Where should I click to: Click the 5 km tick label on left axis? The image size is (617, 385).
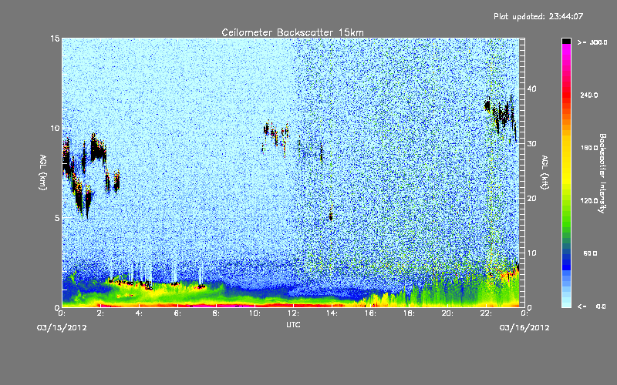pyautogui.click(x=57, y=218)
